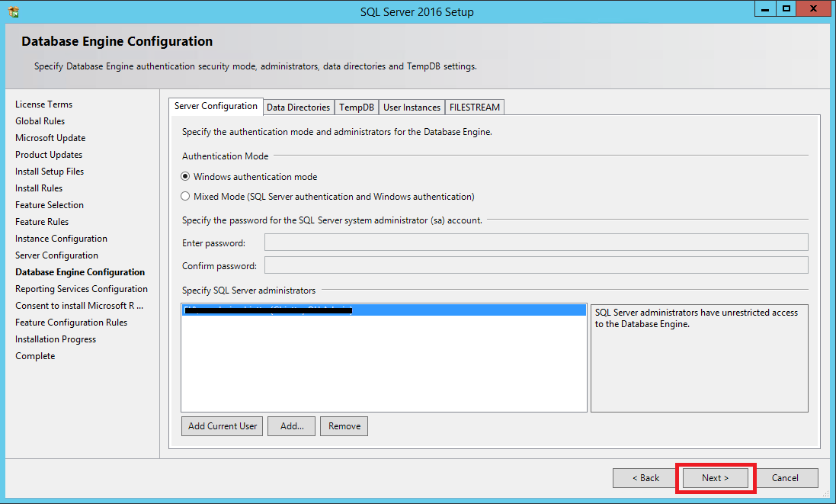Screen dimensions: 836x504
Task: Remove the selected SQL Server administrator
Action: coord(344,426)
